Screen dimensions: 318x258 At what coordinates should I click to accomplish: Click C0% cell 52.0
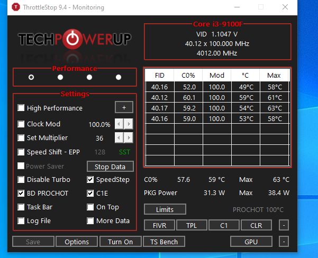[188, 87]
